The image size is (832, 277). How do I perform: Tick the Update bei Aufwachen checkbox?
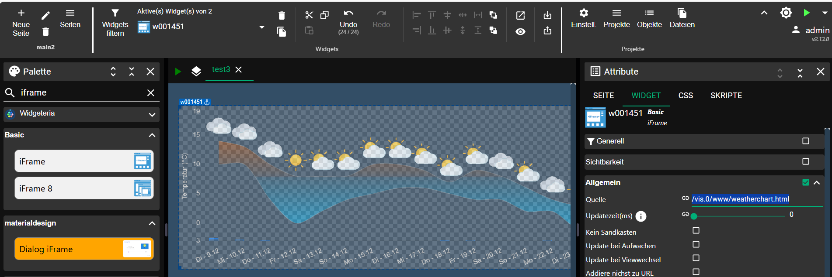(696, 244)
